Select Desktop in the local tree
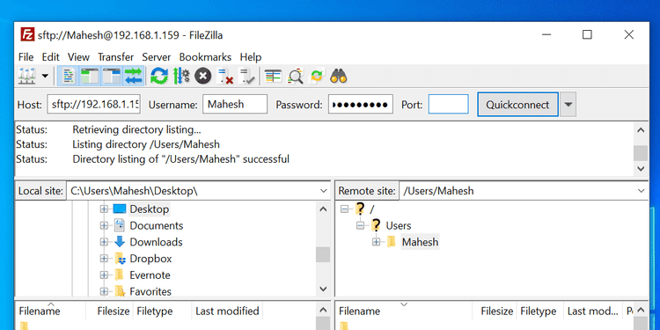660x330 pixels. point(150,209)
